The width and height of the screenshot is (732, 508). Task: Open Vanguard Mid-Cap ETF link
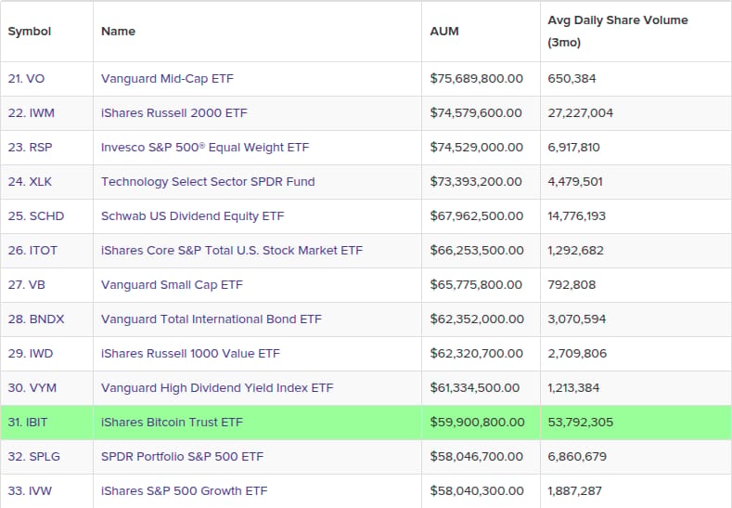coord(167,79)
